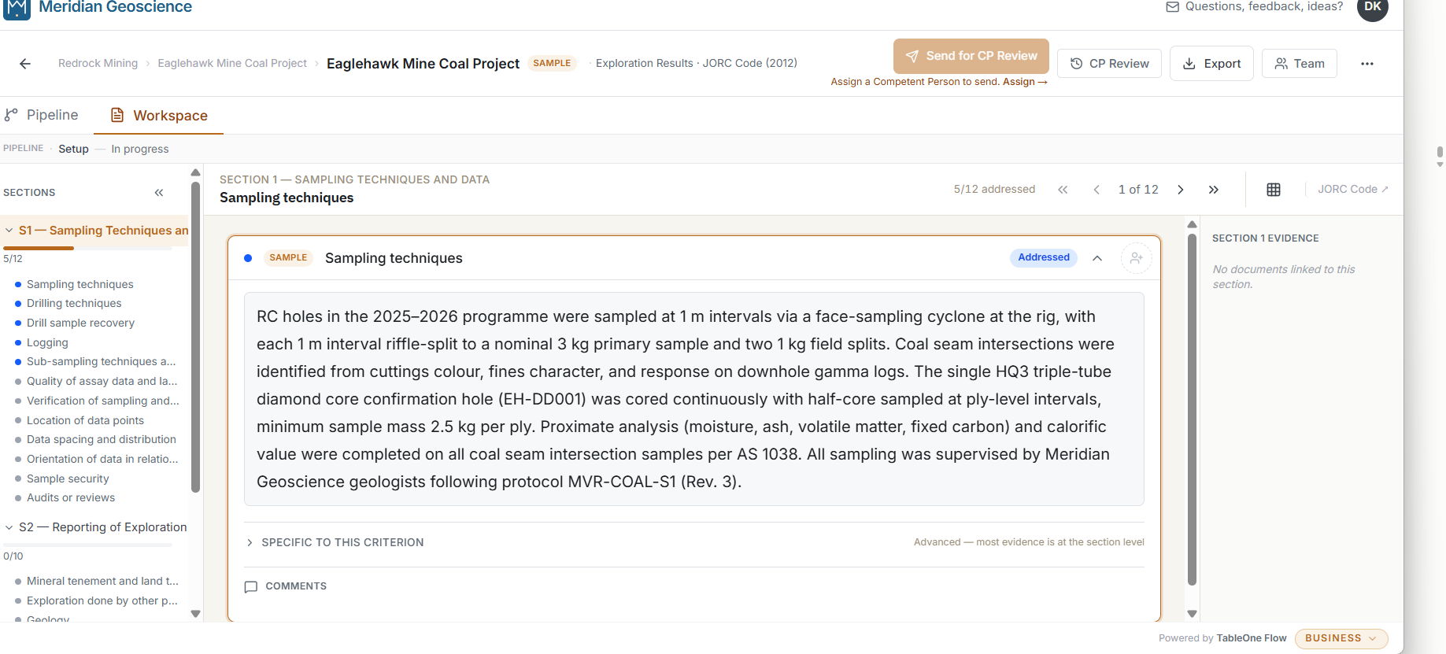Select Location of data points criterion
Viewport: 1446px width, 654px height.
click(x=85, y=421)
